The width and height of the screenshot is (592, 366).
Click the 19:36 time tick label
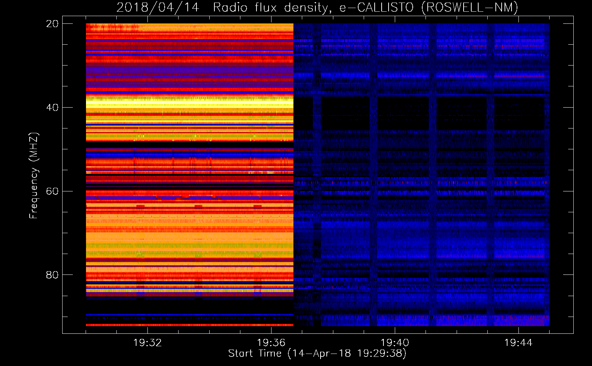[271, 343]
